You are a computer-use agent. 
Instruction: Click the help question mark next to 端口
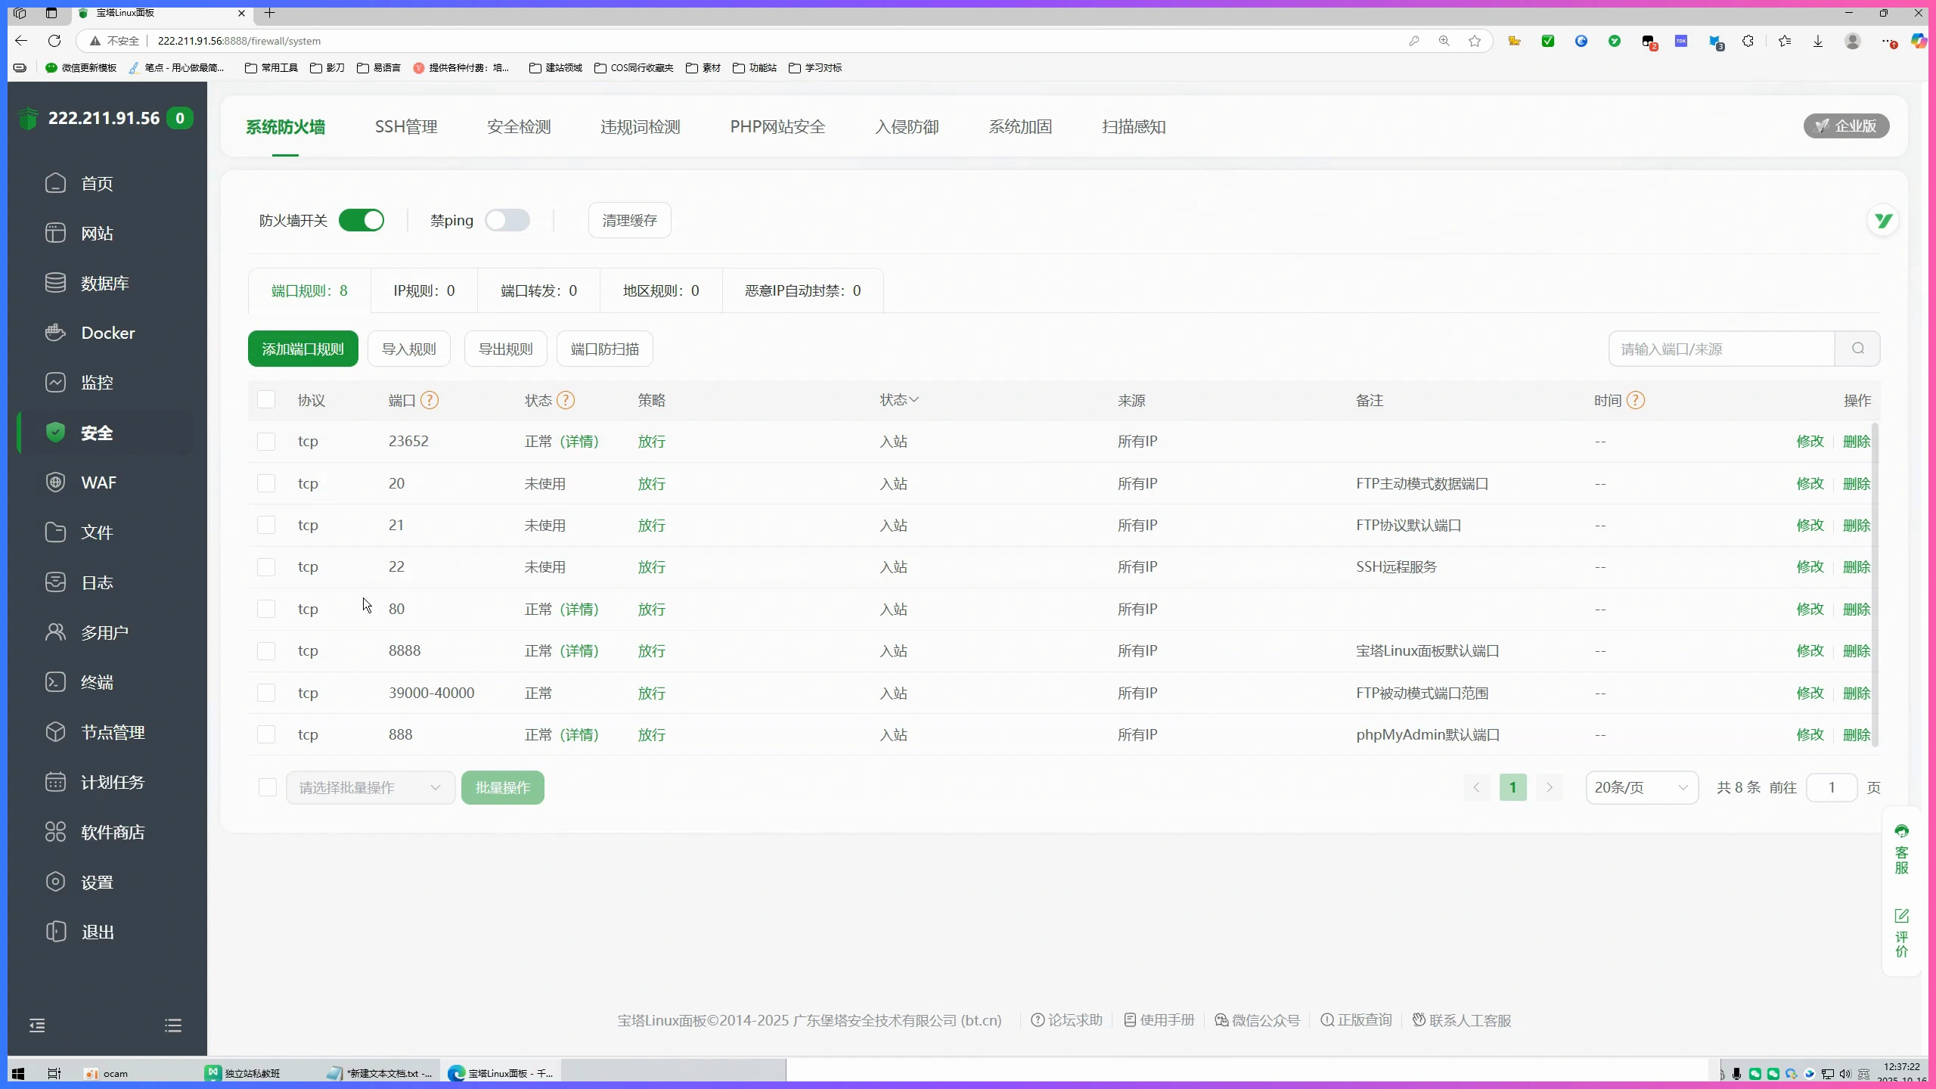430,400
